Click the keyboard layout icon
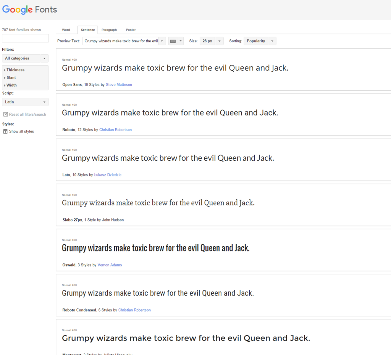Image resolution: width=391 pixels, height=355 pixels. coord(173,41)
